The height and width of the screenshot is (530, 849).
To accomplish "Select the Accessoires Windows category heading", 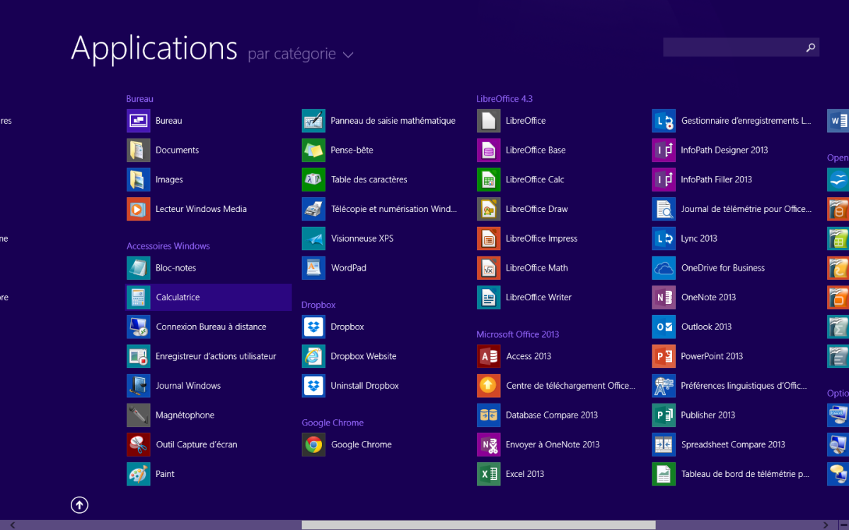I will (x=168, y=246).
